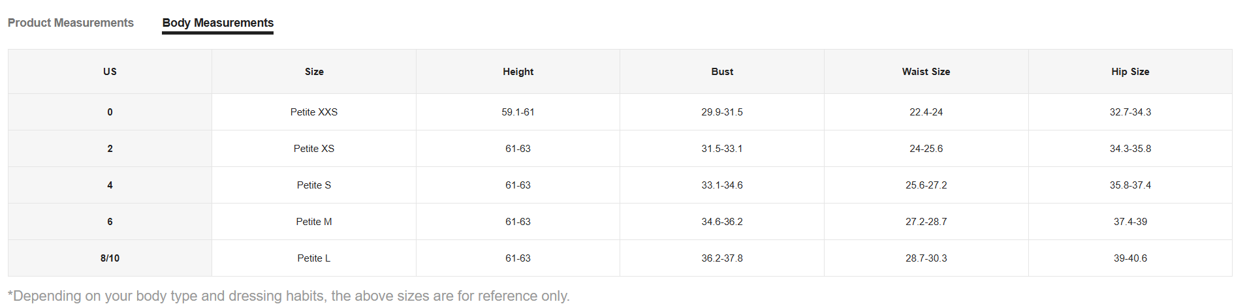Click the Size column header
The image size is (1247, 304).
314,72
